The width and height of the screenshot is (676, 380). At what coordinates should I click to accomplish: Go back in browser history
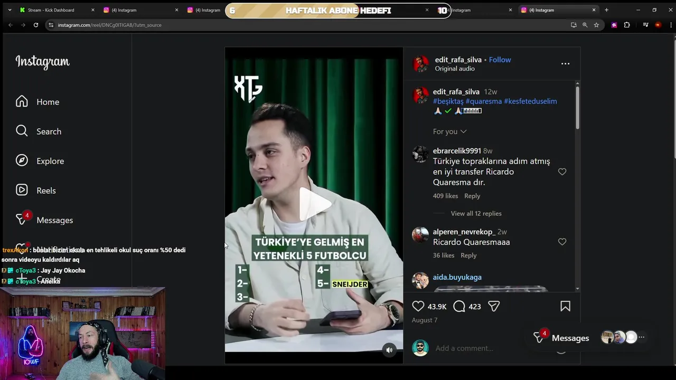(10, 25)
